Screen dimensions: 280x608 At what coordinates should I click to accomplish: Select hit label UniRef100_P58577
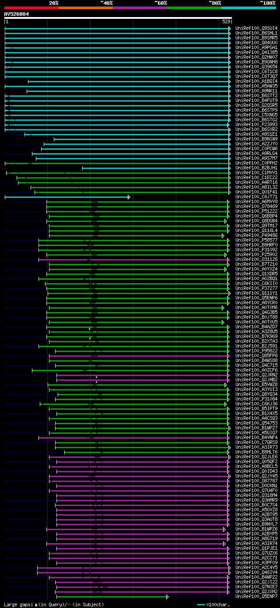pyautogui.click(x=256, y=240)
